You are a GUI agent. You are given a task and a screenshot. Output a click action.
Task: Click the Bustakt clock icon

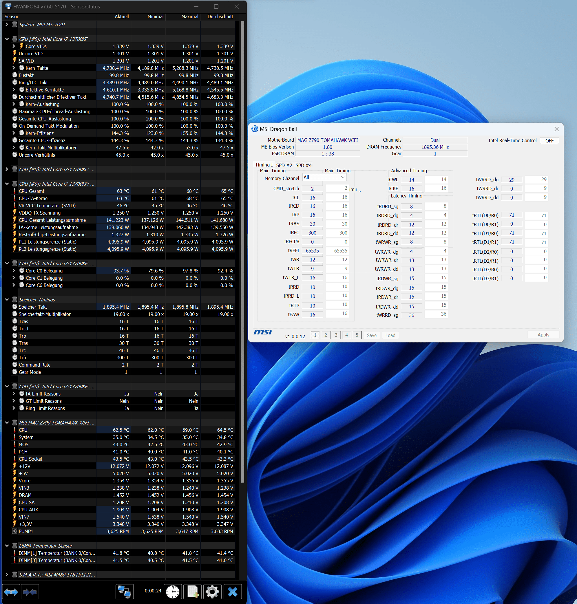14,75
